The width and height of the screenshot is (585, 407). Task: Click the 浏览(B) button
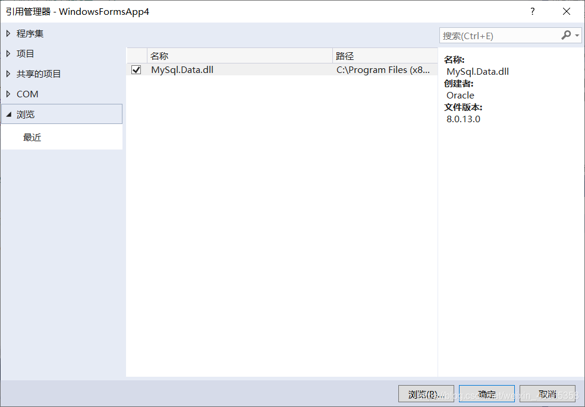tap(426, 393)
